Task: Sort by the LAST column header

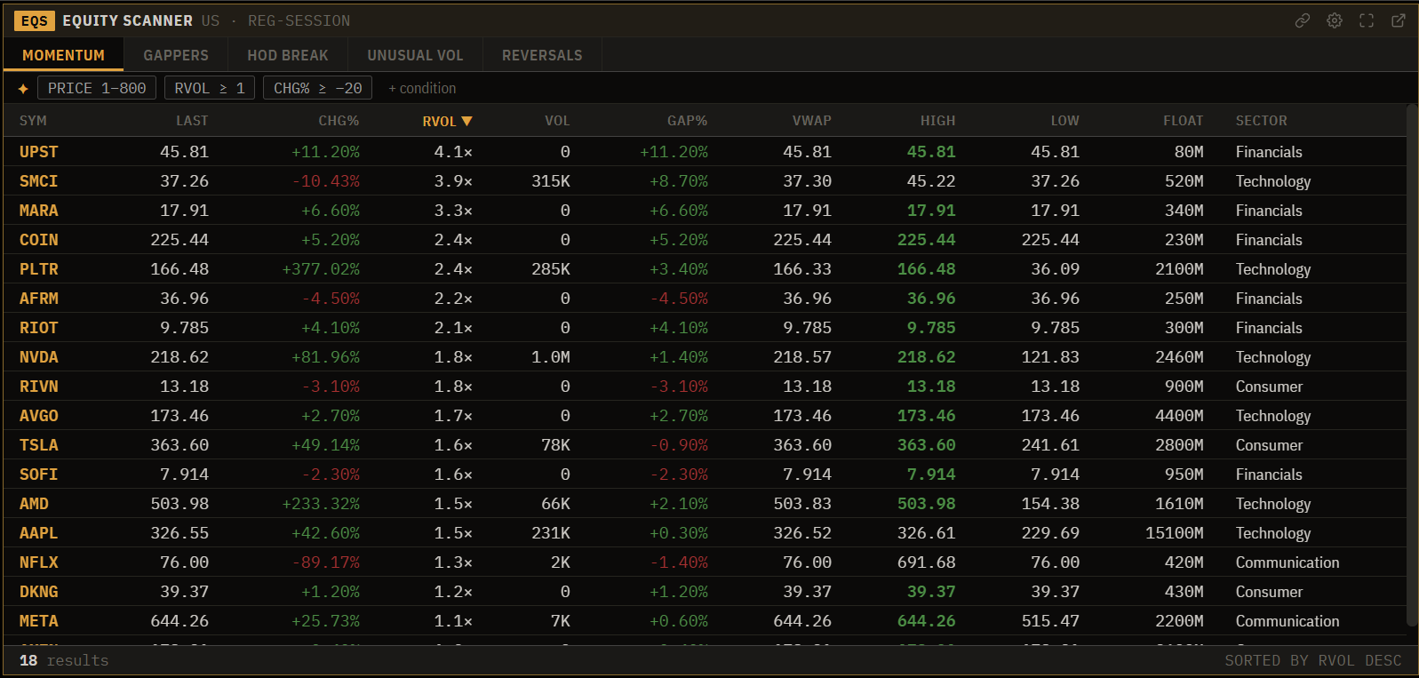Action: click(192, 121)
